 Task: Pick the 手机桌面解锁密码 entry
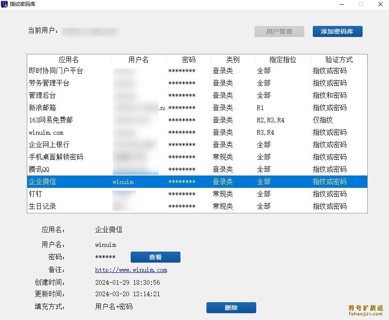pyautogui.click(x=56, y=157)
